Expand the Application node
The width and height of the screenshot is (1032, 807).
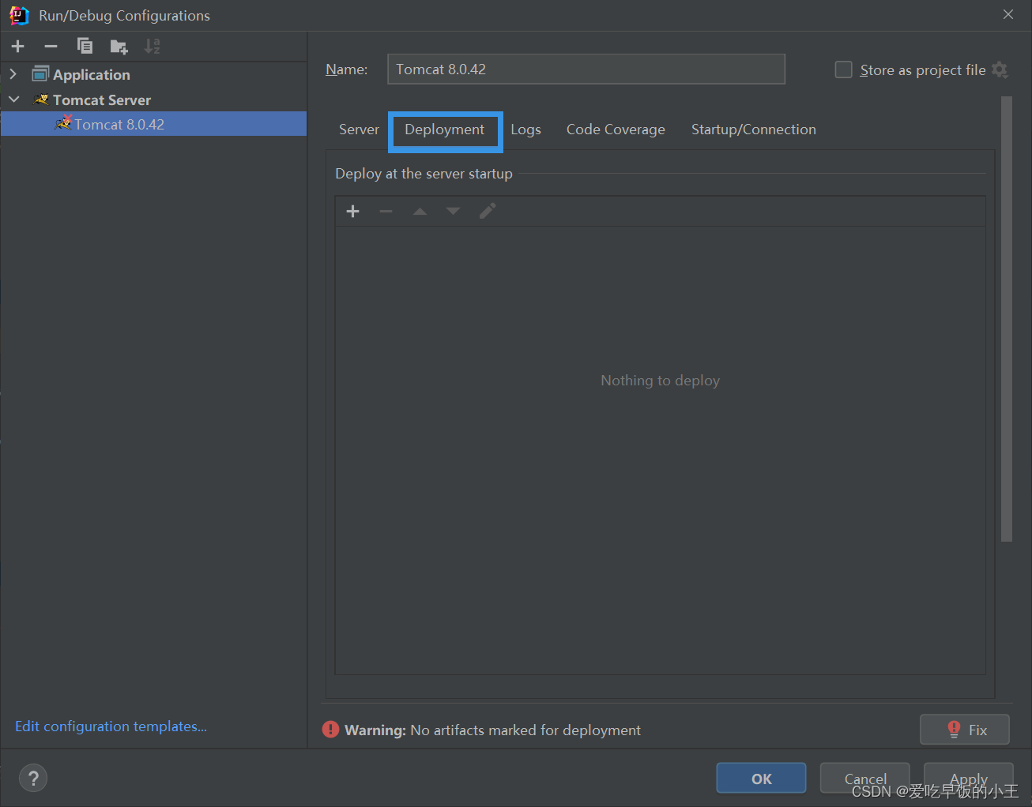13,74
